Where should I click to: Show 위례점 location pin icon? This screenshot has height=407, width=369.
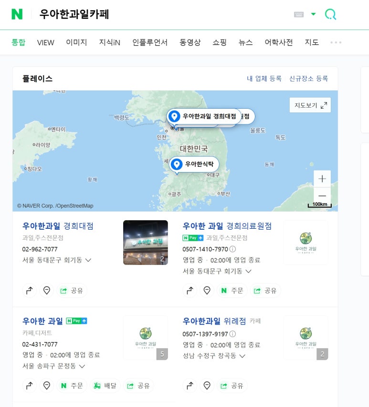click(x=207, y=386)
